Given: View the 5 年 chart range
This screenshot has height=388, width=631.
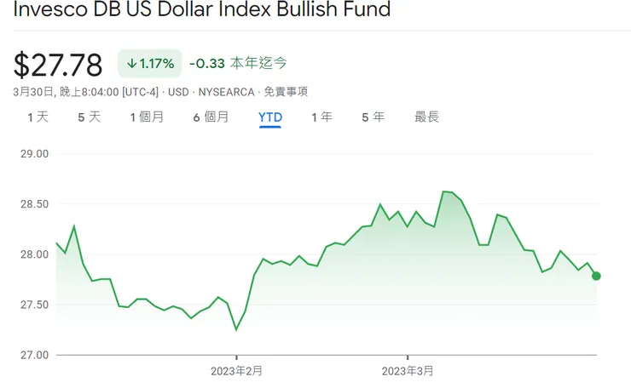Looking at the screenshot, I should click(x=373, y=117).
